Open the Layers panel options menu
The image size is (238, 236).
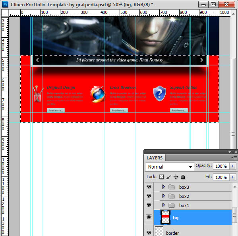234,158
